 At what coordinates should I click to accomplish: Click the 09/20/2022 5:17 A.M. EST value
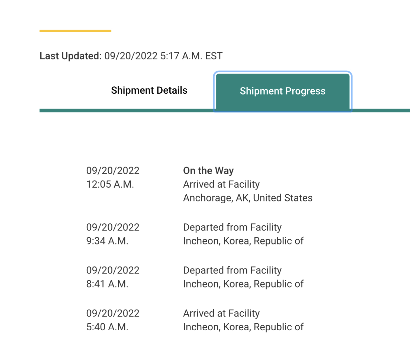(x=163, y=56)
